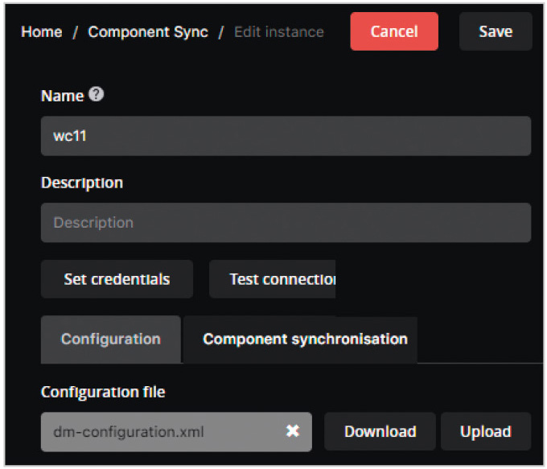The width and height of the screenshot is (547, 469).
Task: Clear the dm-configuration.xml file with the X icon
Action: coord(293,432)
